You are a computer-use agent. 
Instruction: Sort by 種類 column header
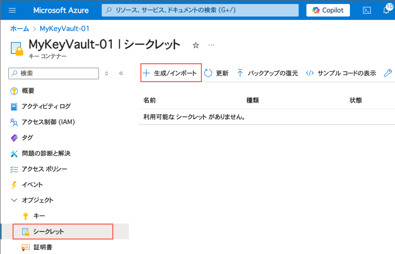point(253,100)
